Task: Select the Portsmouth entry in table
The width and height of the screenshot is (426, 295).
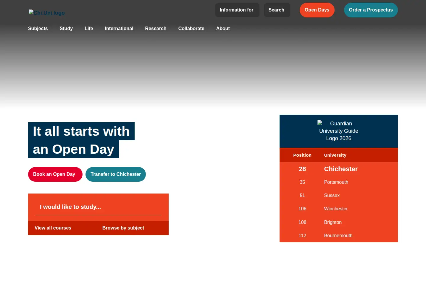Action: coord(339,182)
